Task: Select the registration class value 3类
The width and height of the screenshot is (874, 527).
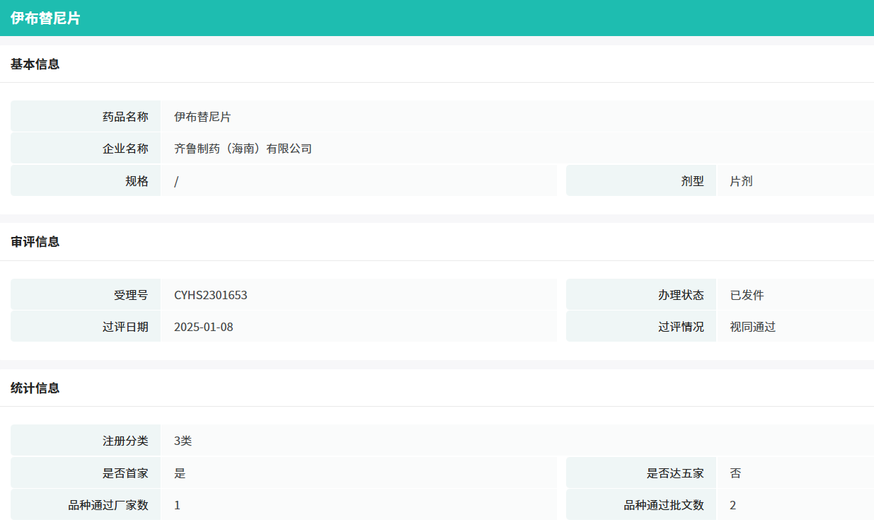Action: pos(183,441)
